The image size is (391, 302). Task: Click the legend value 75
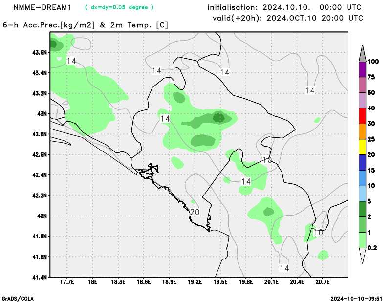click(371, 77)
